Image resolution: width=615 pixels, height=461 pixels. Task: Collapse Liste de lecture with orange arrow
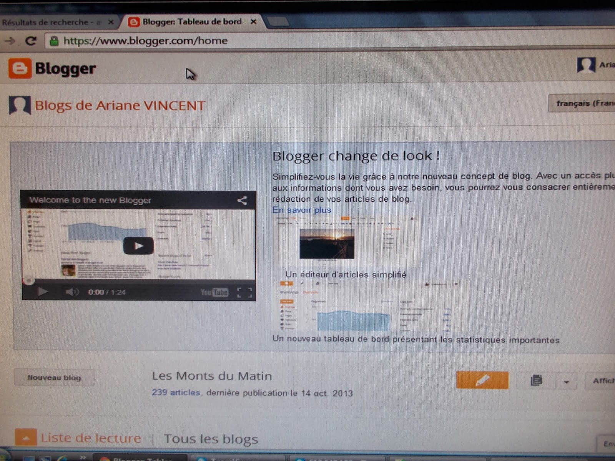[x=26, y=438]
